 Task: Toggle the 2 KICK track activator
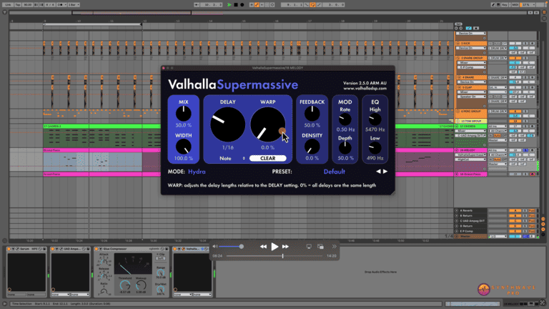[515, 44]
